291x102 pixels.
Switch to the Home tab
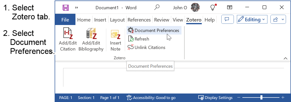[84, 19]
